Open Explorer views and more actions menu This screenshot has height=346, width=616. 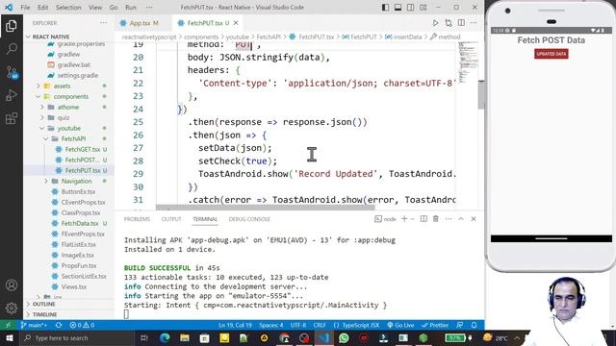[103, 23]
